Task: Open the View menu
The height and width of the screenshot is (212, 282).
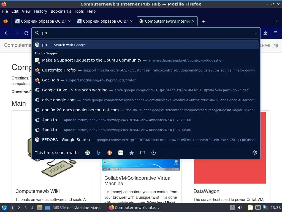Action: click(26, 11)
